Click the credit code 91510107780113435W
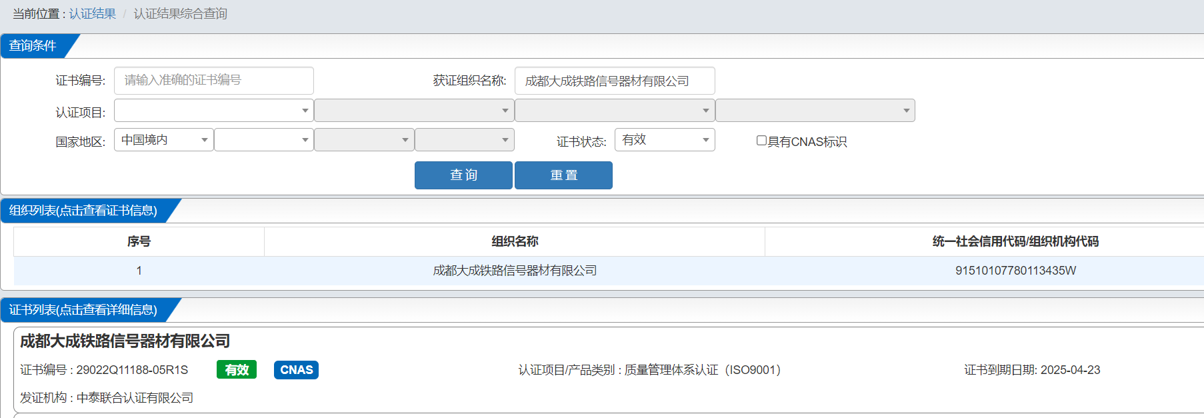This screenshot has height=418, width=1204. 1015,271
